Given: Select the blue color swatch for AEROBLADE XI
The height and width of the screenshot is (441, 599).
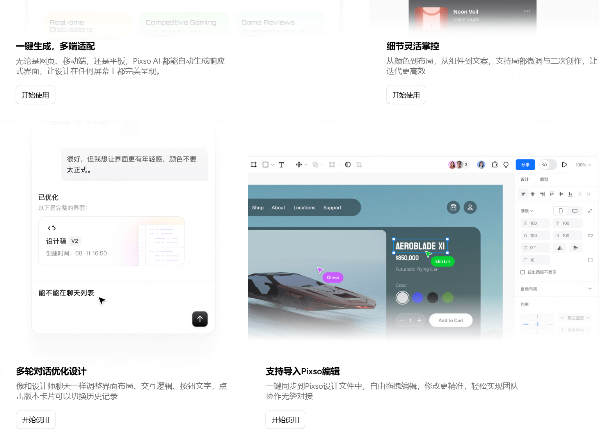Looking at the screenshot, I should (x=417, y=297).
